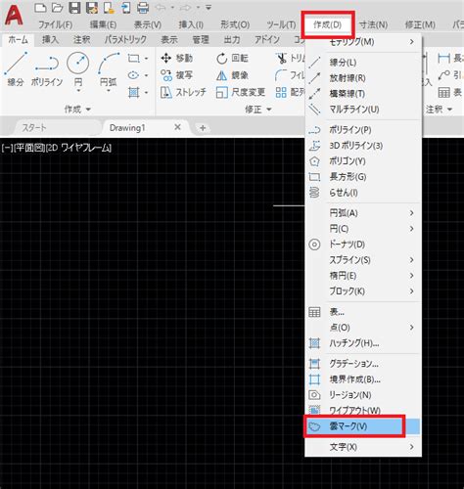This screenshot has width=464, height=489.
Task: Open the ツール(T) menu
Action: (281, 24)
